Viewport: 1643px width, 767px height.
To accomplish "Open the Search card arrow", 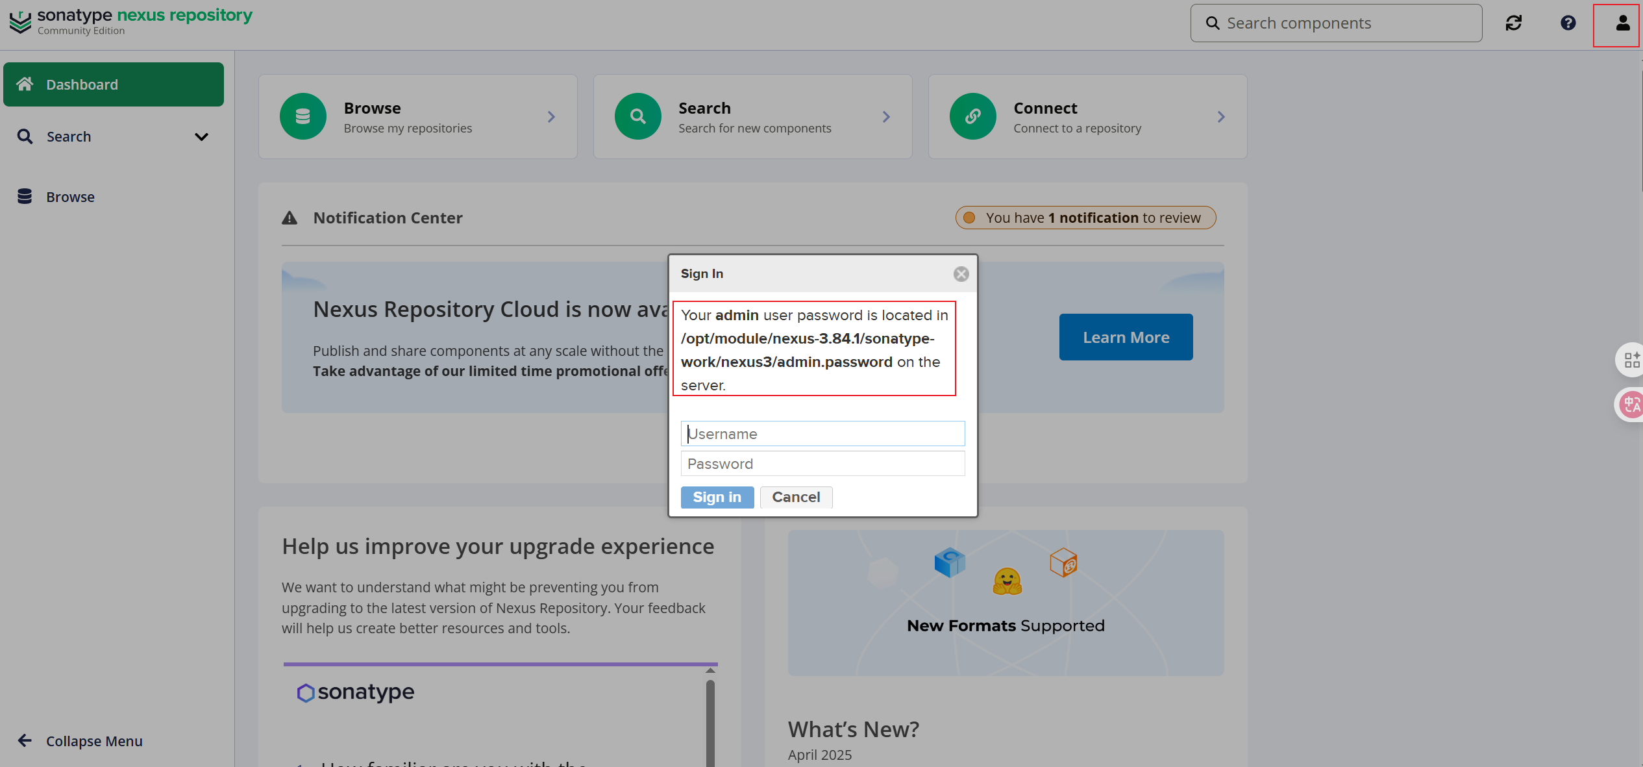I will tap(886, 117).
